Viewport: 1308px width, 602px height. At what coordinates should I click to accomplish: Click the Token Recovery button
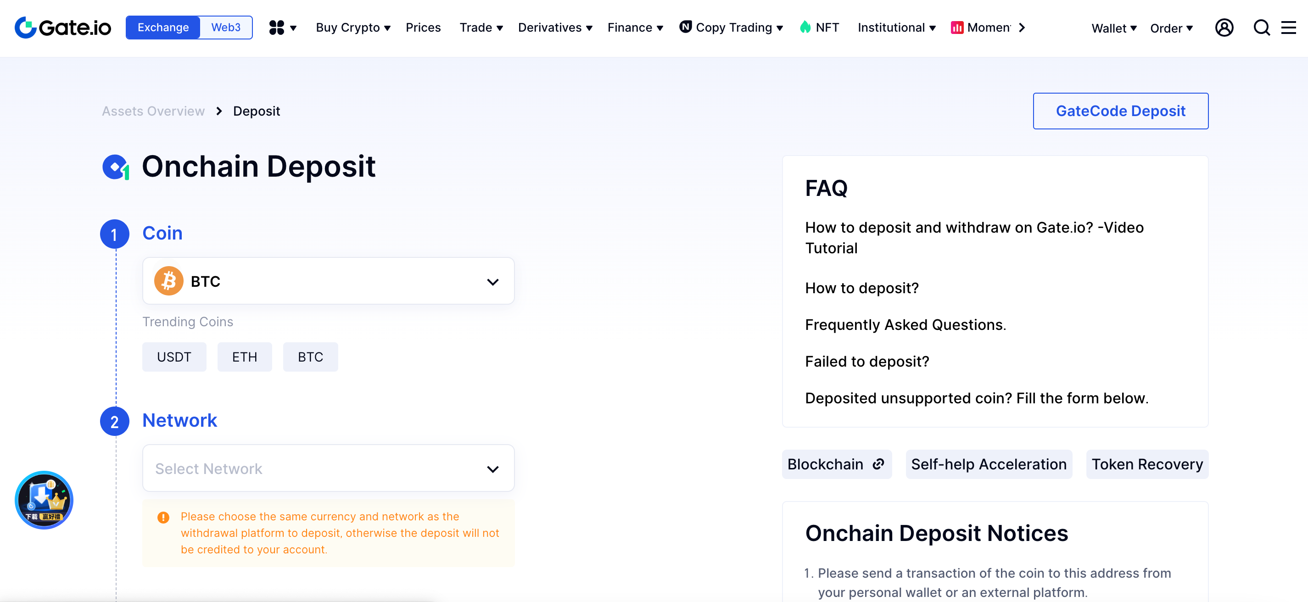point(1147,464)
